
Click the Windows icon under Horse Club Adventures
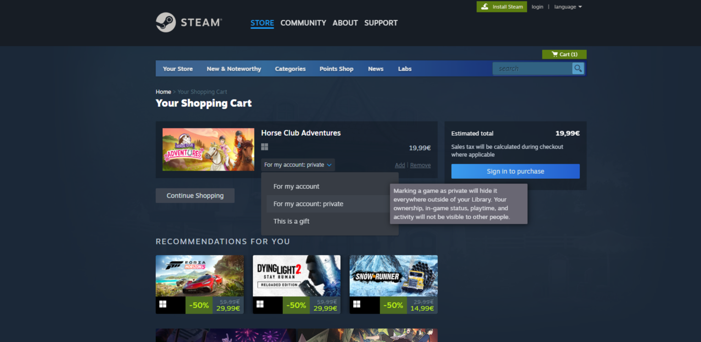click(265, 147)
